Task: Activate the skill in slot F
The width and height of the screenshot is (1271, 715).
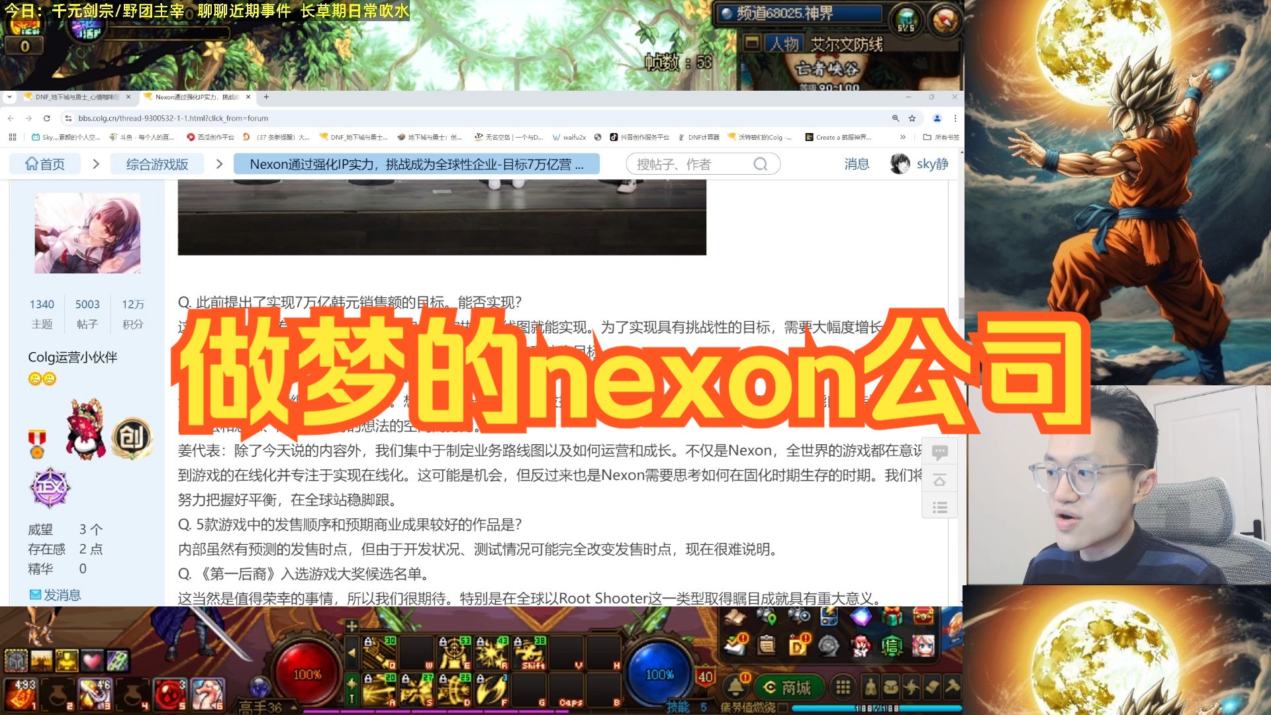Action: [492, 690]
